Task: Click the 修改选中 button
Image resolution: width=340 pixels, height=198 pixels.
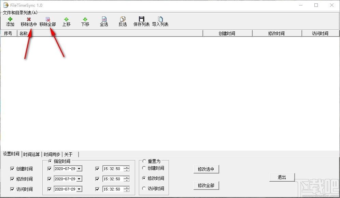Action: tap(206, 169)
